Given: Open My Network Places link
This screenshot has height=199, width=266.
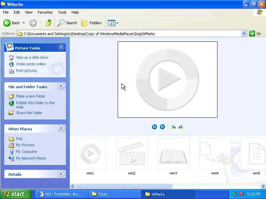Looking at the screenshot, I should pos(31,158).
